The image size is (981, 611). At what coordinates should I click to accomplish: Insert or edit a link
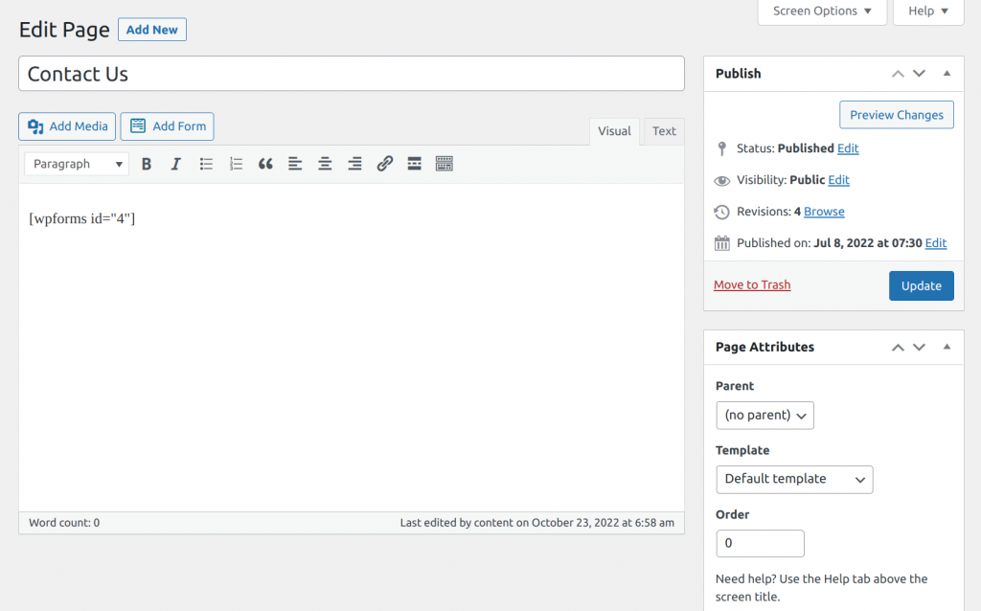coord(384,164)
